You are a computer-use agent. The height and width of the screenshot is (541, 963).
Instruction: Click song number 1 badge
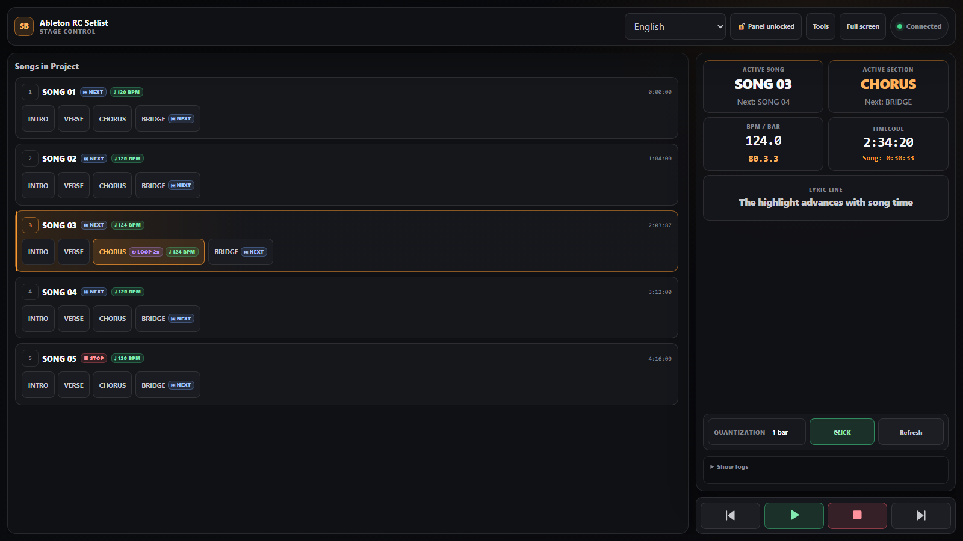point(30,92)
